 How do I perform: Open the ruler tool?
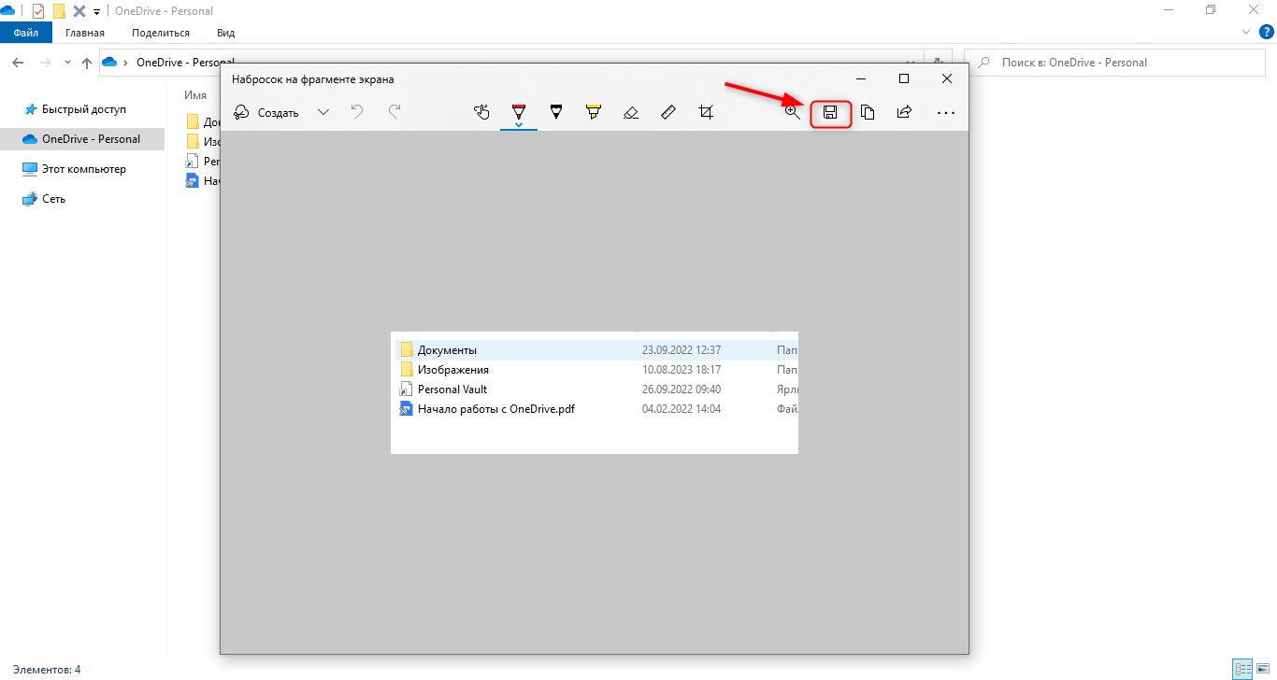pyautogui.click(x=667, y=112)
